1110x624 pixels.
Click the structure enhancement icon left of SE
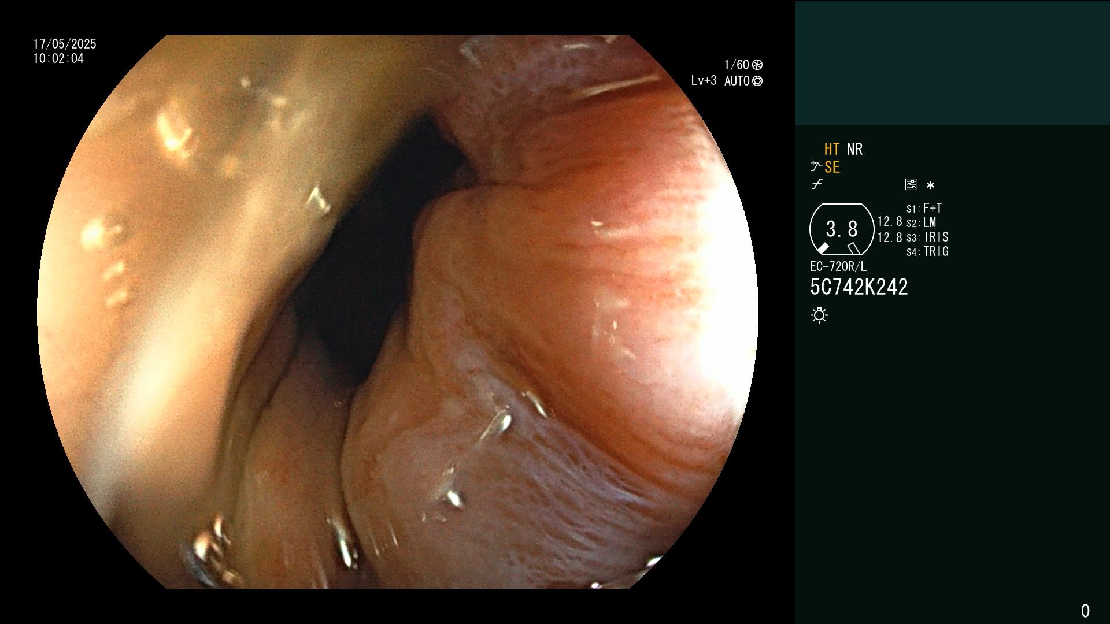coord(816,167)
